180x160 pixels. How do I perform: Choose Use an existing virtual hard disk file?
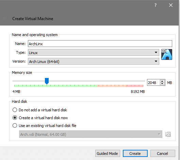click(15, 126)
